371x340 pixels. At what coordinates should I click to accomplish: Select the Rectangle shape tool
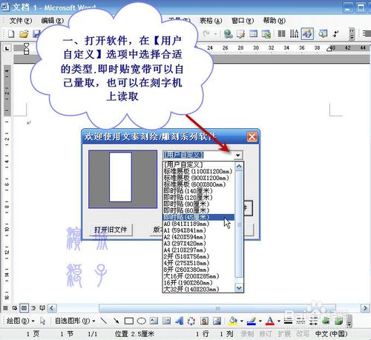(129, 321)
